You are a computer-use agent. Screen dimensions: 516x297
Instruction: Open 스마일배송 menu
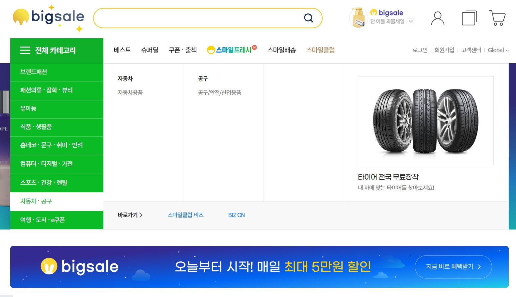[x=281, y=50]
